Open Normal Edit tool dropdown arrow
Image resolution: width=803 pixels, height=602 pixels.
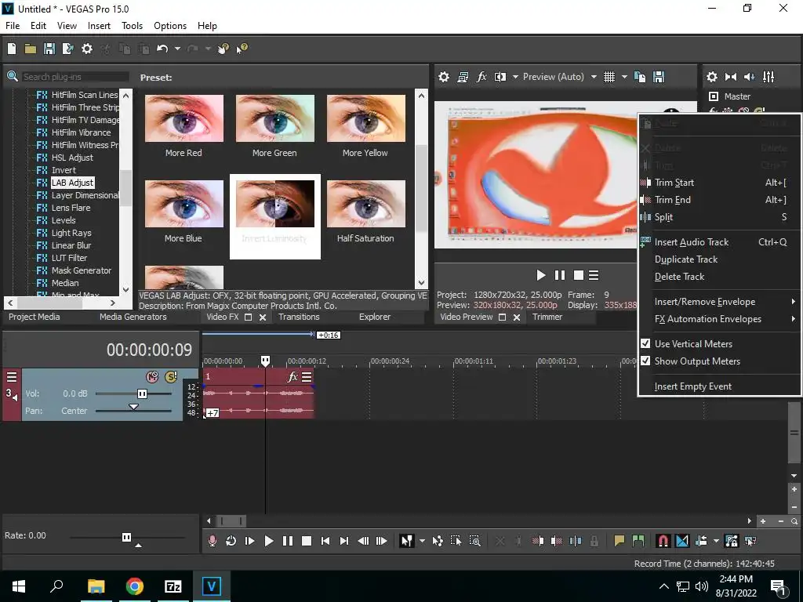pos(422,541)
